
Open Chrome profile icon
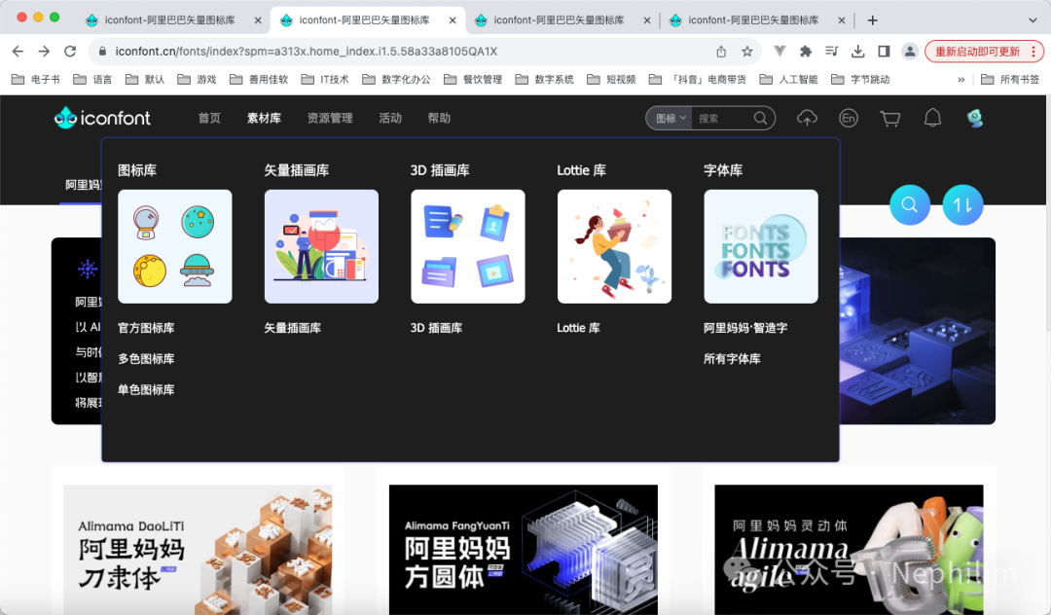point(910,51)
